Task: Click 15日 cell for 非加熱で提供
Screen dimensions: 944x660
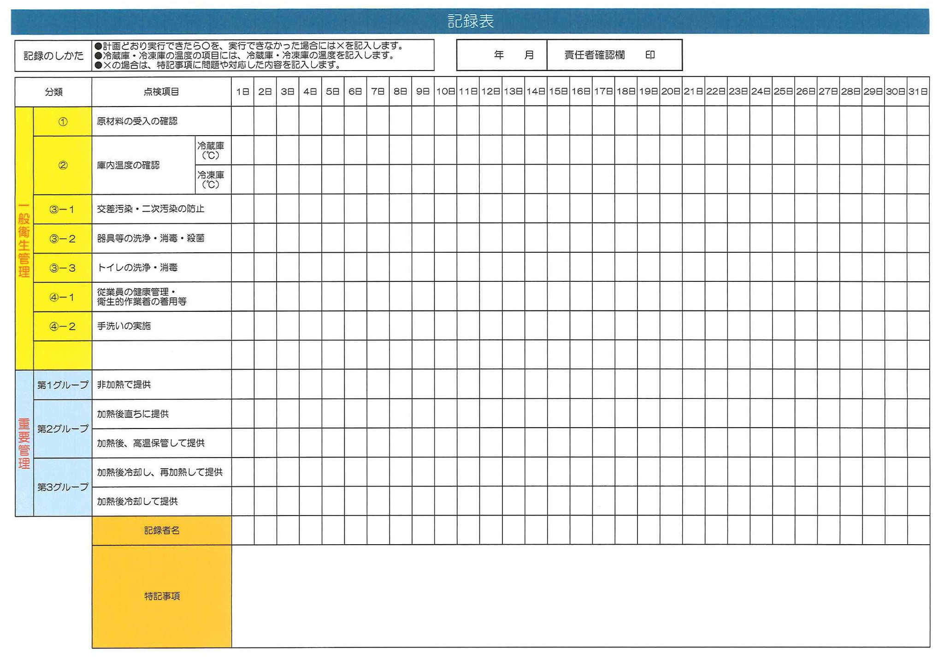Action: [558, 385]
